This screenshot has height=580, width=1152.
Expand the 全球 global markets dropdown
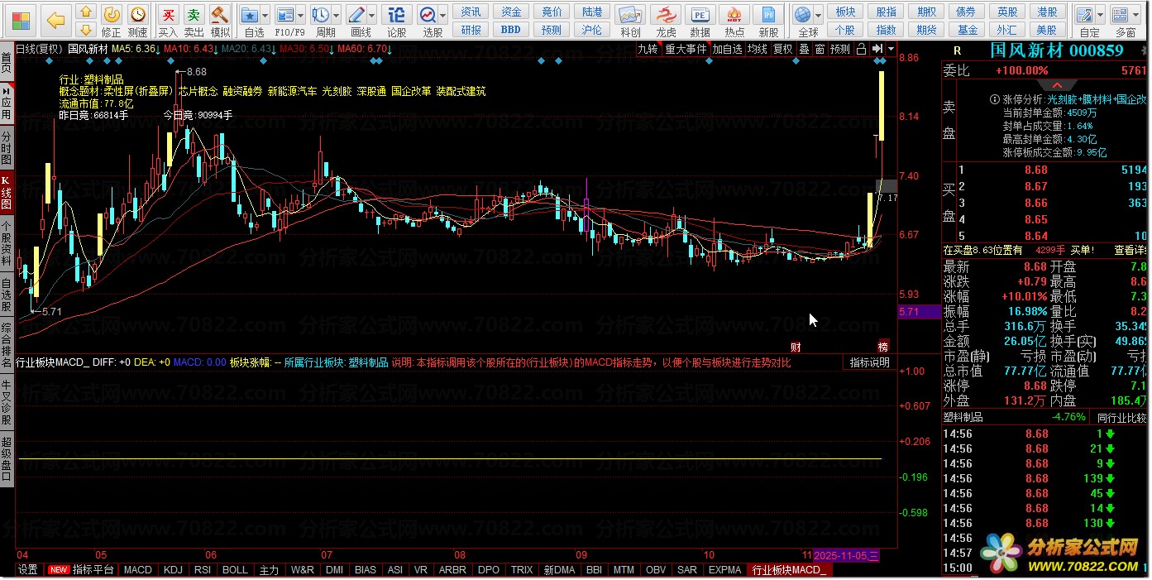(819, 16)
